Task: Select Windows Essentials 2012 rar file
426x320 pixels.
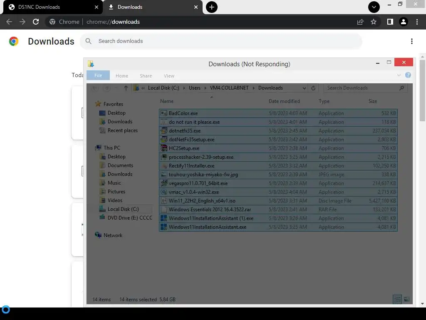Action: tap(278, 209)
